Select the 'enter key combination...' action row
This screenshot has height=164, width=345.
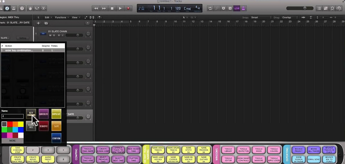(33, 50)
